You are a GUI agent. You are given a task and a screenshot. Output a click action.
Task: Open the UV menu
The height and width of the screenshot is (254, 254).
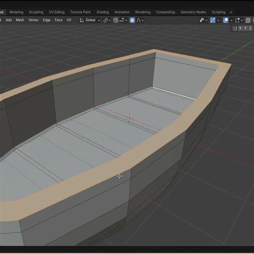click(69, 20)
